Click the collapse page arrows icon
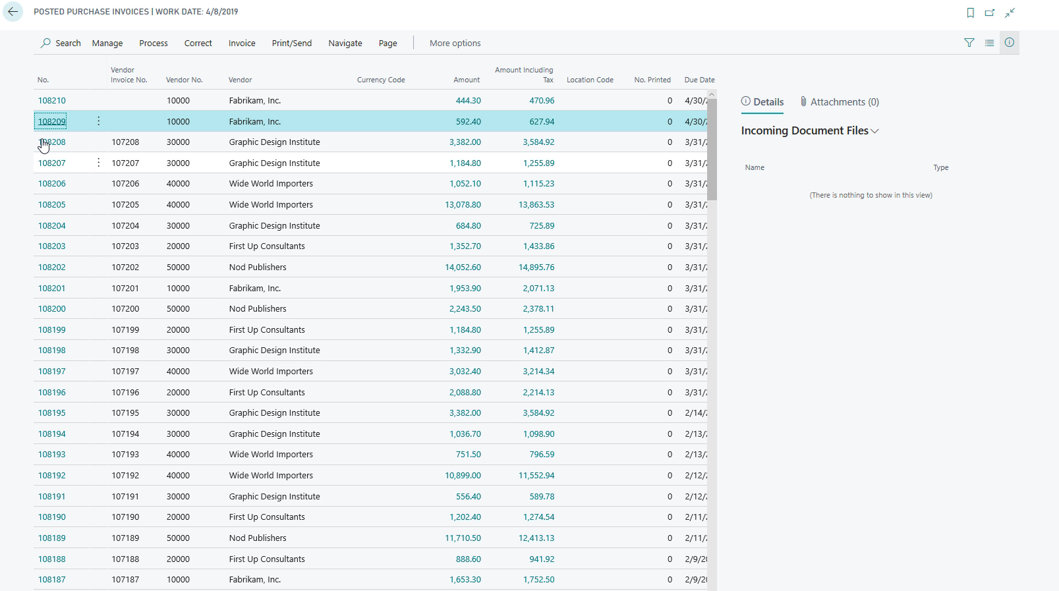Image resolution: width=1059 pixels, height=591 pixels. pos(1010,13)
